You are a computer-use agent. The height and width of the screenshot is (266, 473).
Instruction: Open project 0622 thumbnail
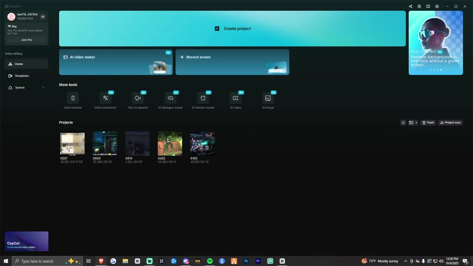pos(170,143)
